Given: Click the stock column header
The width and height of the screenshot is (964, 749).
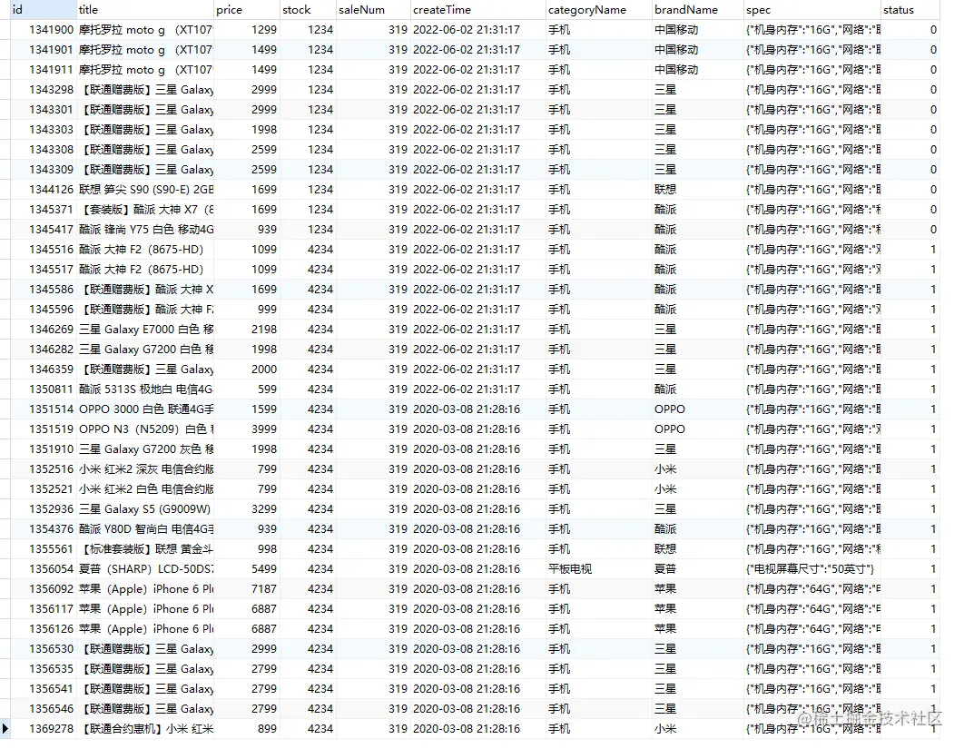Looking at the screenshot, I should (308, 10).
